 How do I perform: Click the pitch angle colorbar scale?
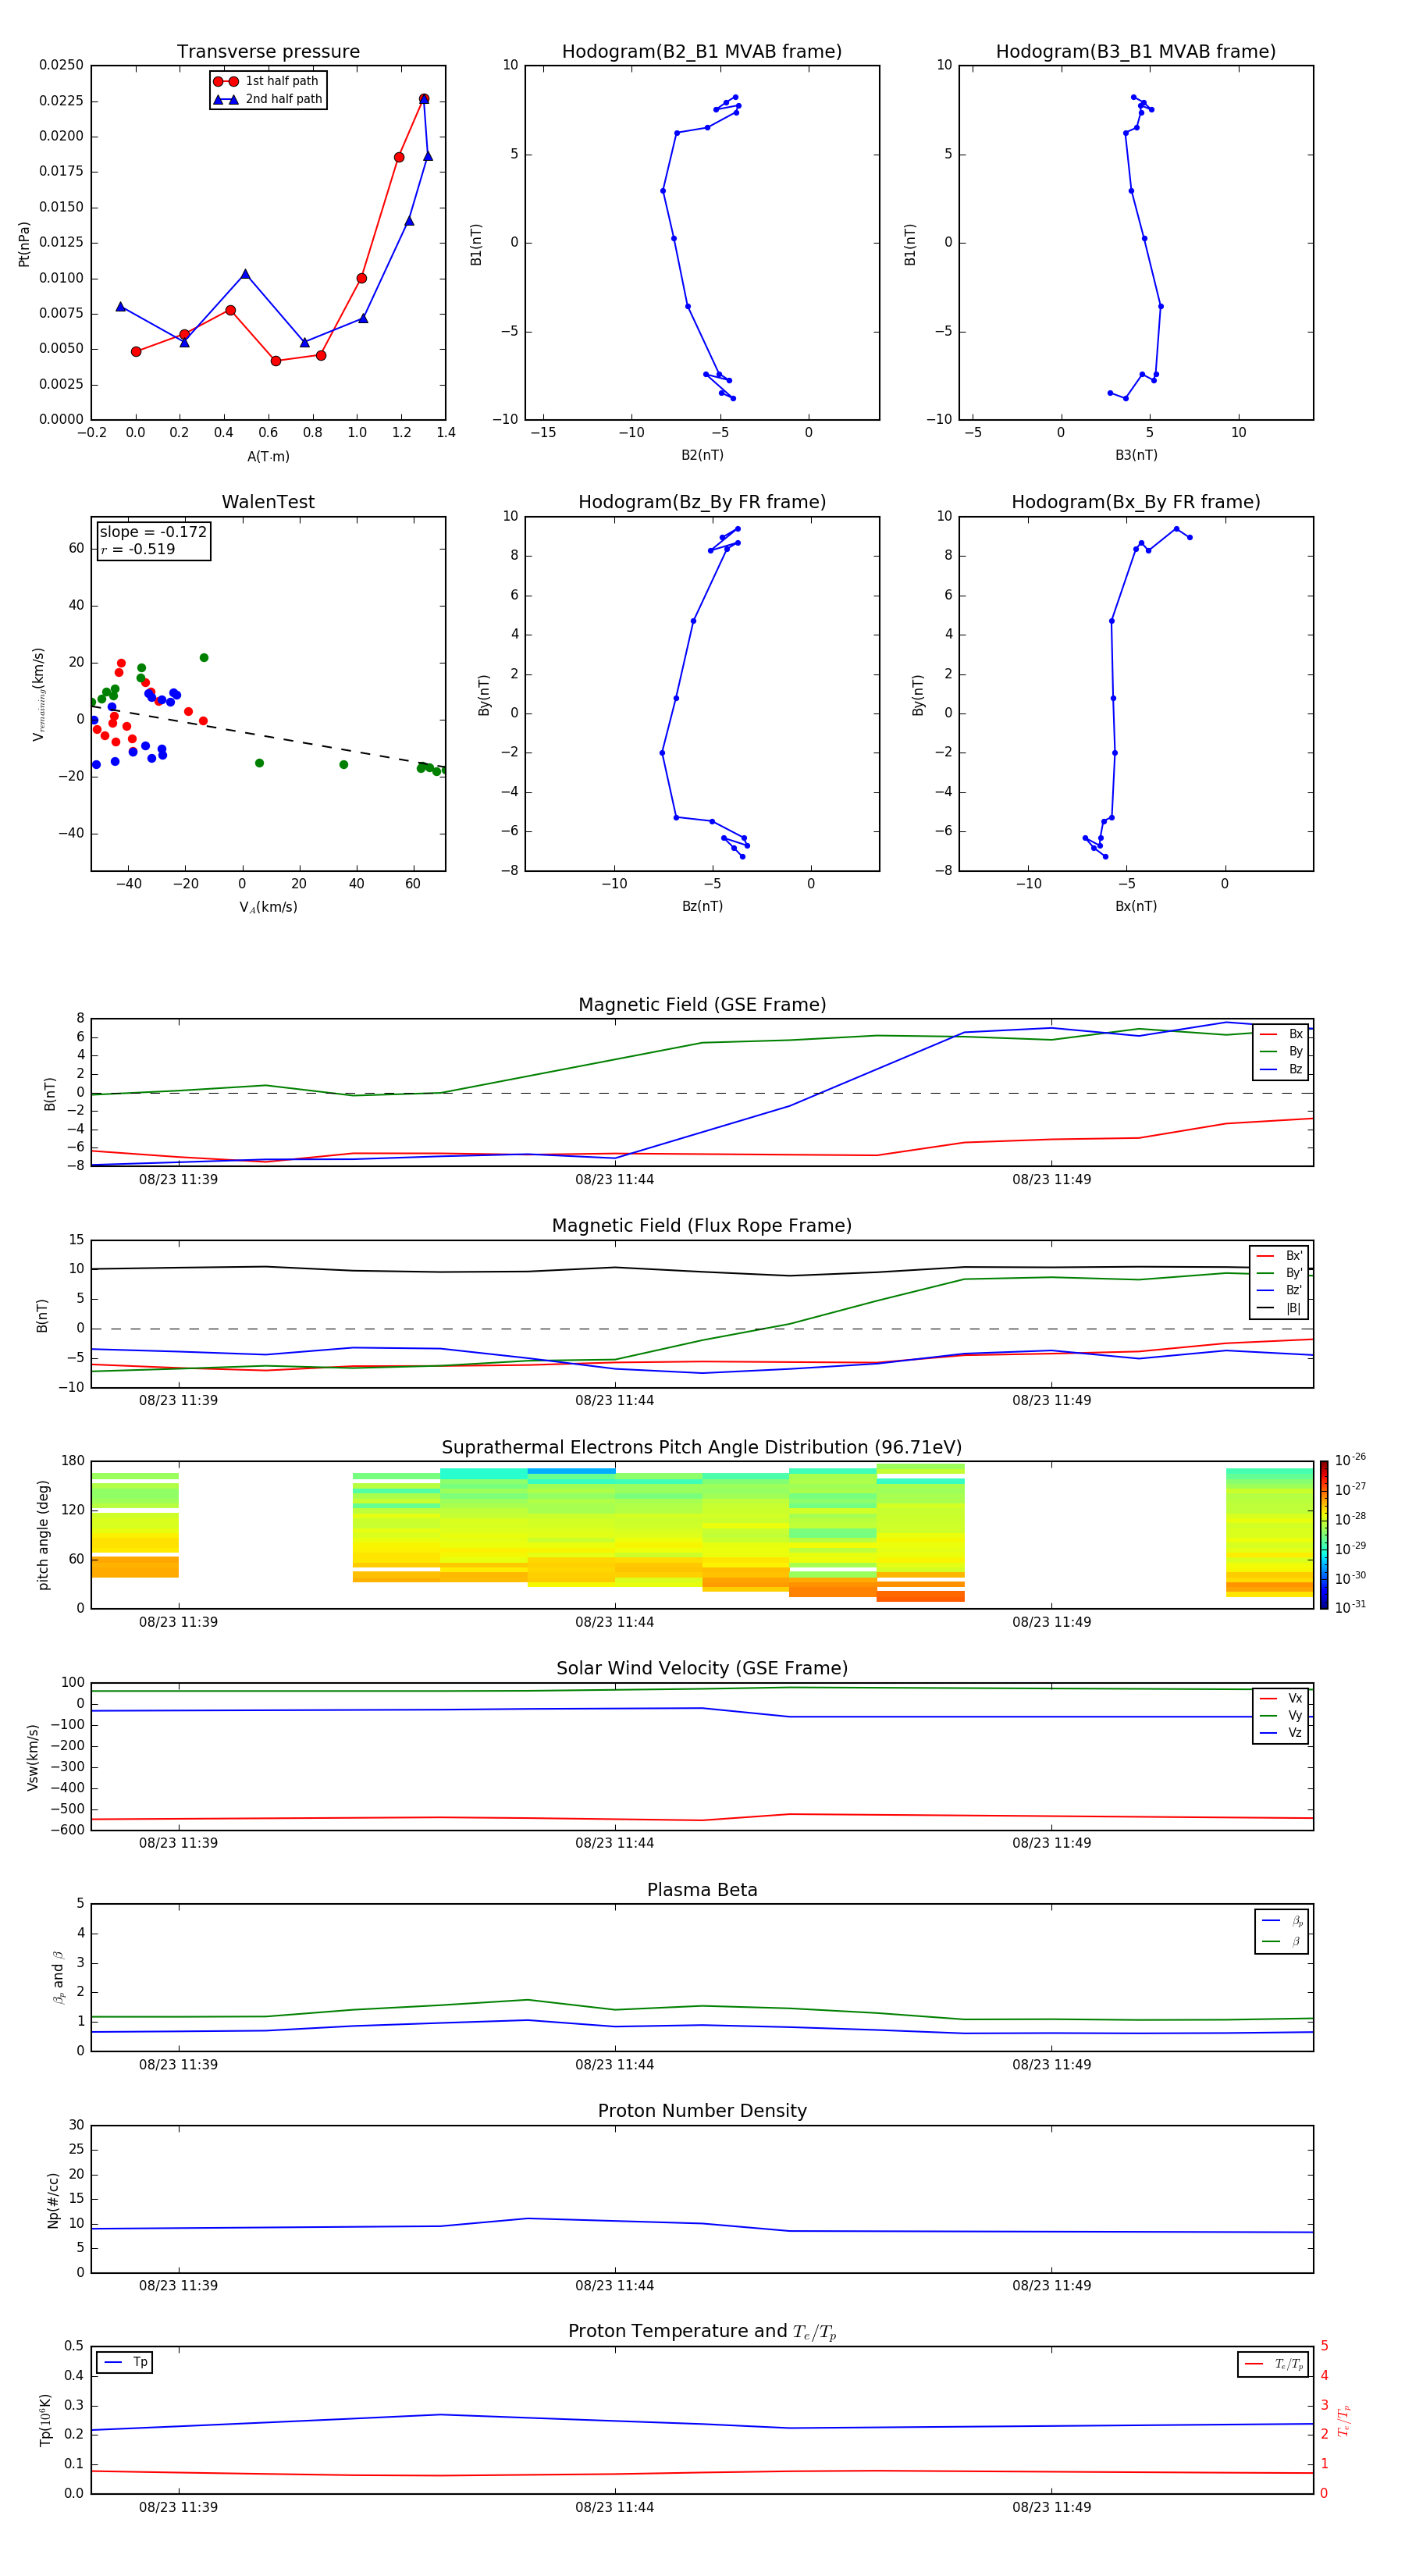(x=1324, y=1535)
